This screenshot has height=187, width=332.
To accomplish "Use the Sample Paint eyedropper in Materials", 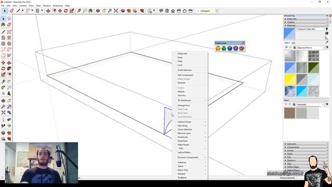I will pyautogui.click(x=327, y=43).
